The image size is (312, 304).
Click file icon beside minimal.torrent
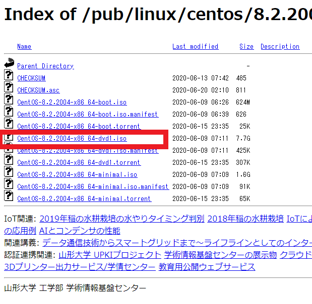point(9,196)
